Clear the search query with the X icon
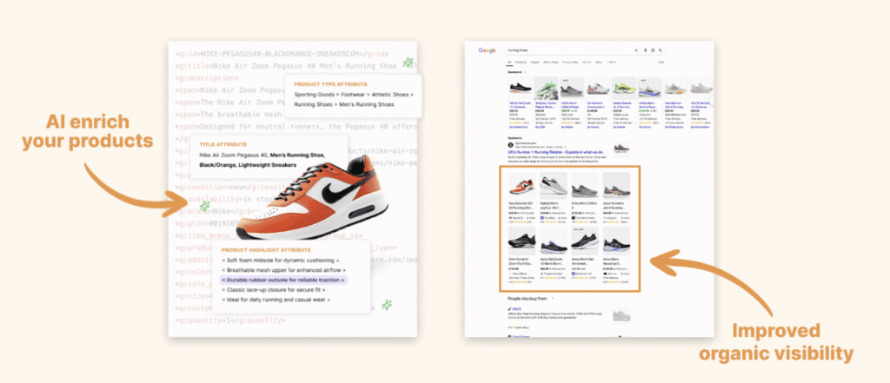Screen dimensions: 890x383 635,50
